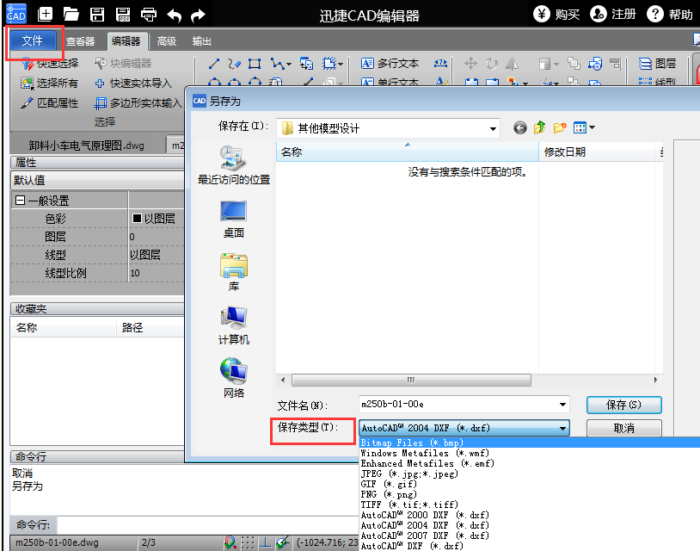The image size is (700, 551).
Task: Save as PDF from the title toolbar
Action: (123, 15)
